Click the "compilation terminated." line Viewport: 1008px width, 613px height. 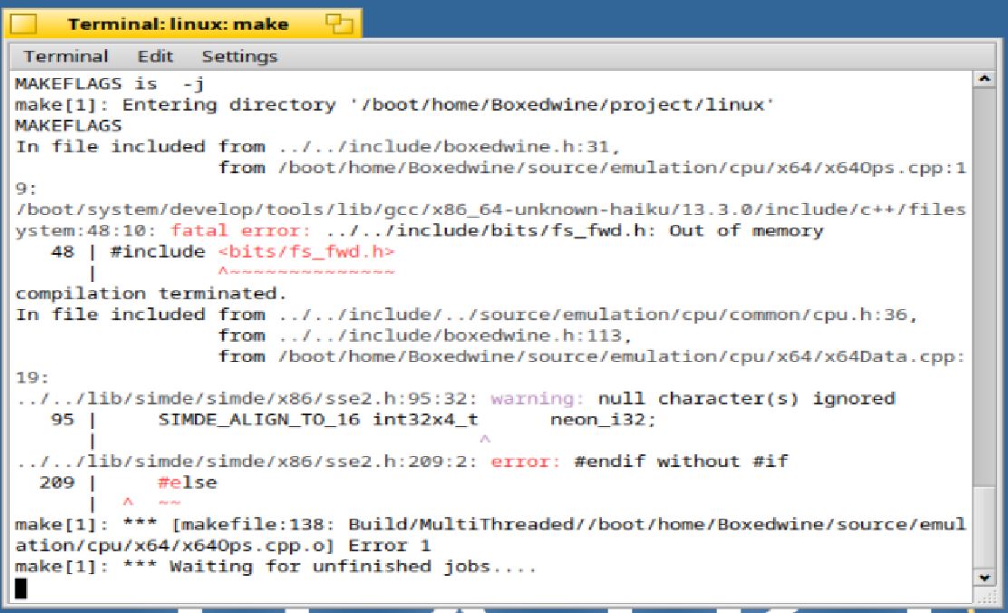pos(150,294)
